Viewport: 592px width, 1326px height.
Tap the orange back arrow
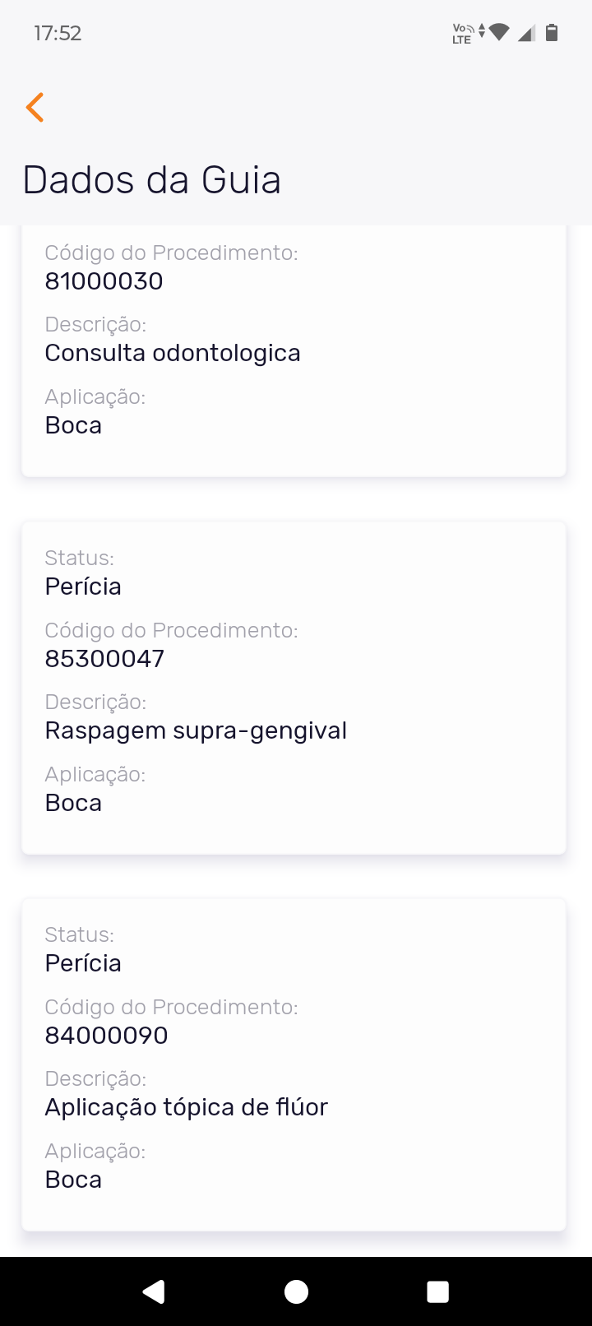pos(35,108)
